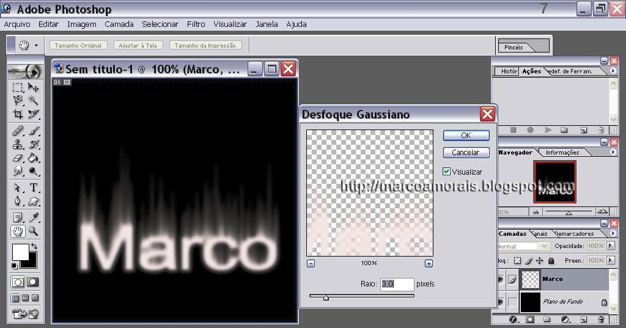Click the Tamanho Original button
The height and width of the screenshot is (328, 626).
tap(78, 45)
